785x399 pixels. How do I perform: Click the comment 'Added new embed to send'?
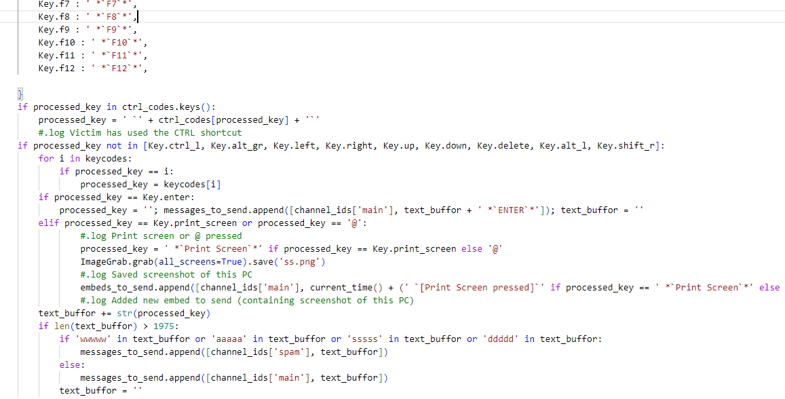pos(171,301)
